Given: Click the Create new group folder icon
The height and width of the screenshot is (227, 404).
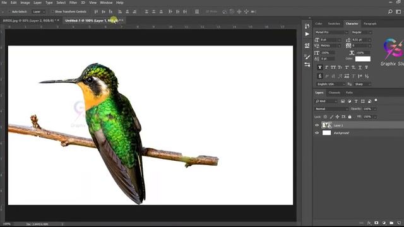Looking at the screenshot, I should tap(391, 223).
